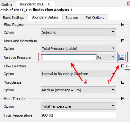130x122 pixels.
Task: Click the Relative Pressure input field
Action: point(69,57)
